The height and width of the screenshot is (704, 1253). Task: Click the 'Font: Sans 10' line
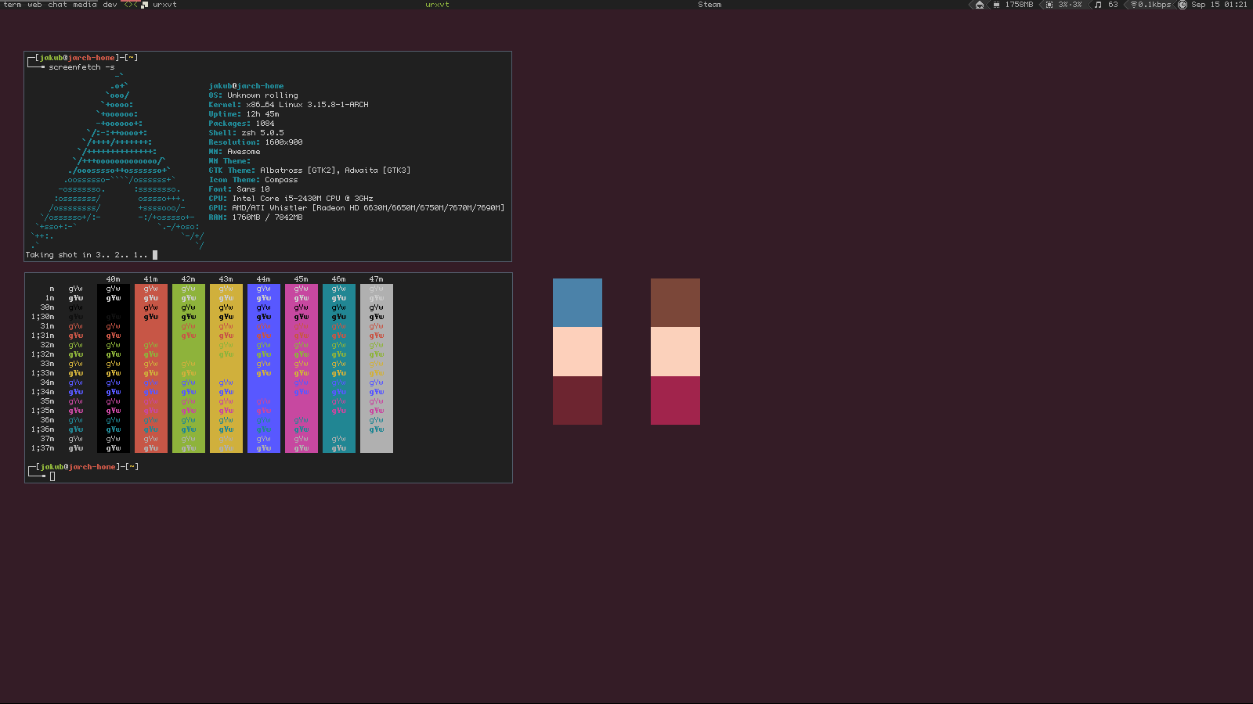239,189
